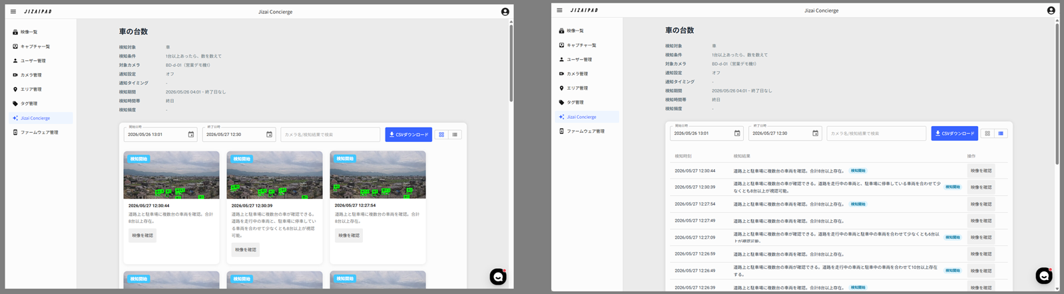This screenshot has height=294, width=1064.
Task: Click end date field 2026/05/27 12:30, right window
Action: (x=785, y=133)
